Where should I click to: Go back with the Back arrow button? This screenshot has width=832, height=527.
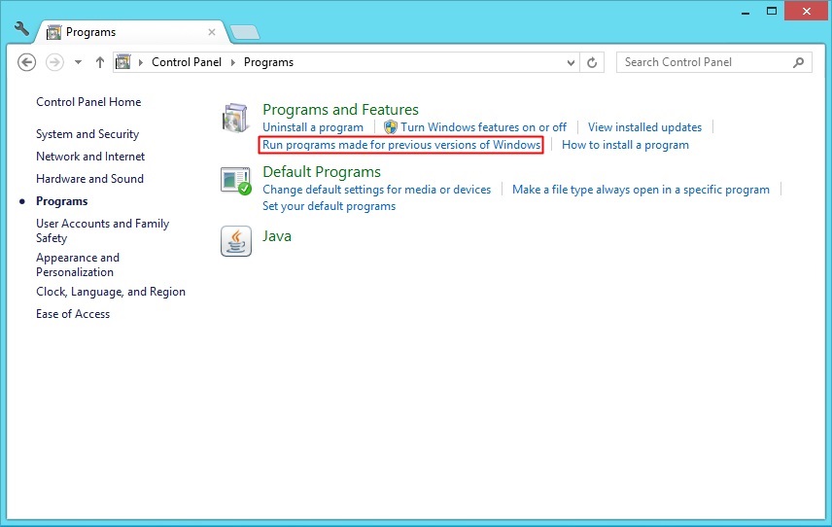click(x=26, y=62)
